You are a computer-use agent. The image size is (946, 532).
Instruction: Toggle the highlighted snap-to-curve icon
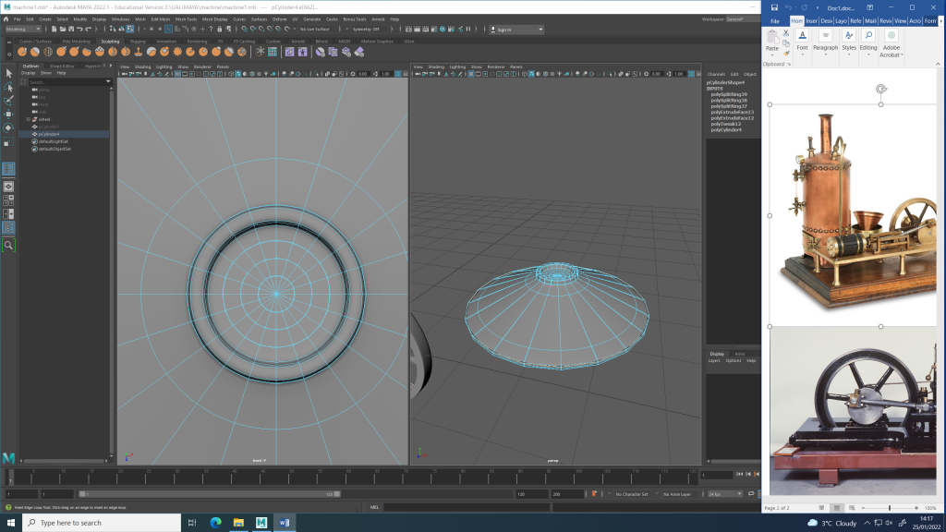coord(168,29)
